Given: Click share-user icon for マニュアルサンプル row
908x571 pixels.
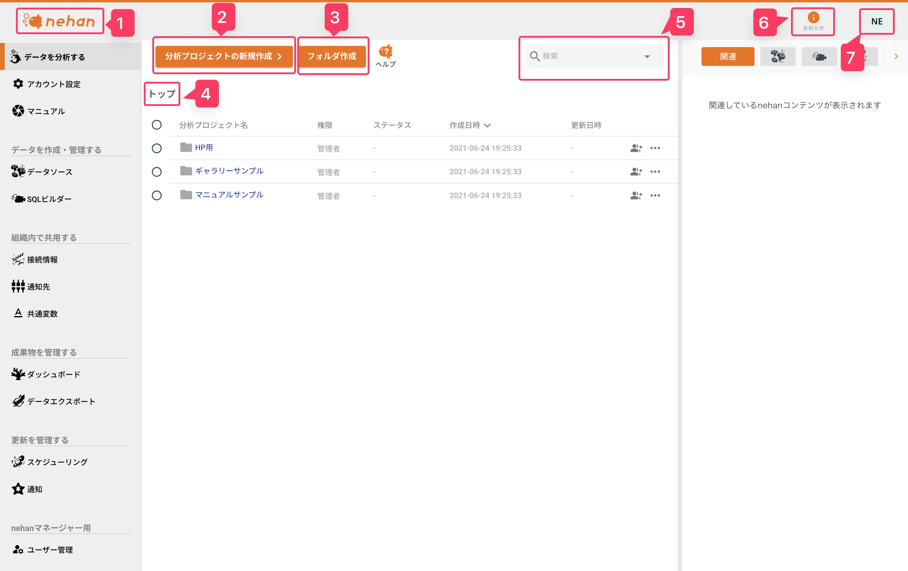Looking at the screenshot, I should [x=636, y=195].
